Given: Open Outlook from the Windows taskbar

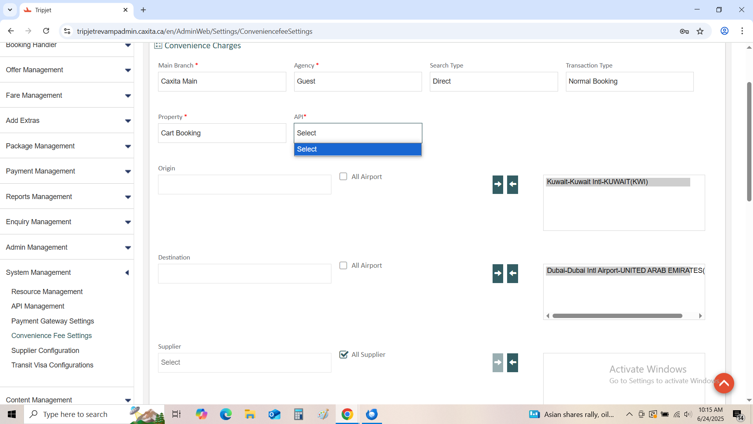Looking at the screenshot, I should [x=274, y=414].
